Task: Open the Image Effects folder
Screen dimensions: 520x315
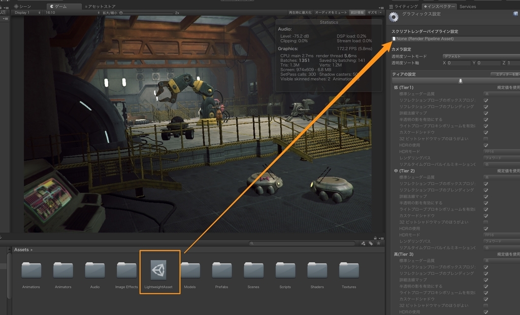Action: pos(126,270)
